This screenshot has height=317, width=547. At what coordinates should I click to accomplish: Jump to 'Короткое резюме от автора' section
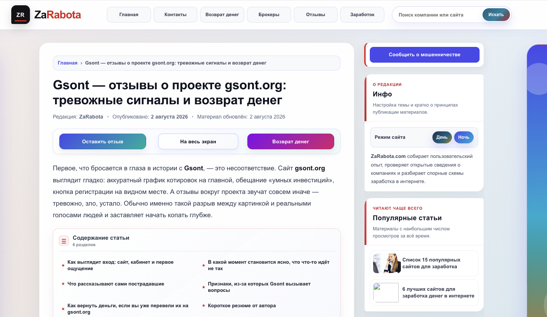pyautogui.click(x=242, y=306)
